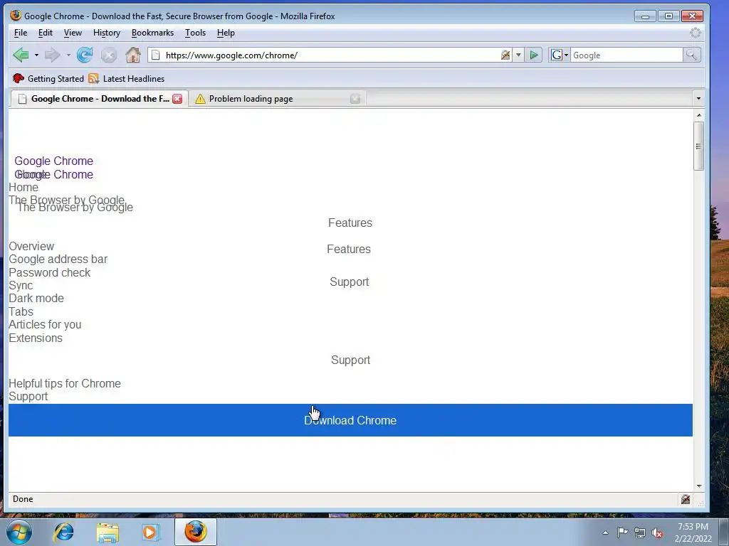Launch Internet Explorer from the taskbar

63,532
